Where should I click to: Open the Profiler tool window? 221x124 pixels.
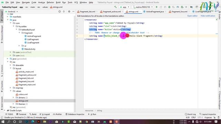coord(57,114)
